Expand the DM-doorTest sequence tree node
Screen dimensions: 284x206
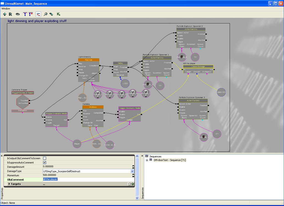tap(147, 160)
